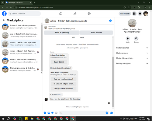Open the Chrome three-dot menu
The height and width of the screenshot is (121, 152).
(x=149, y=8)
